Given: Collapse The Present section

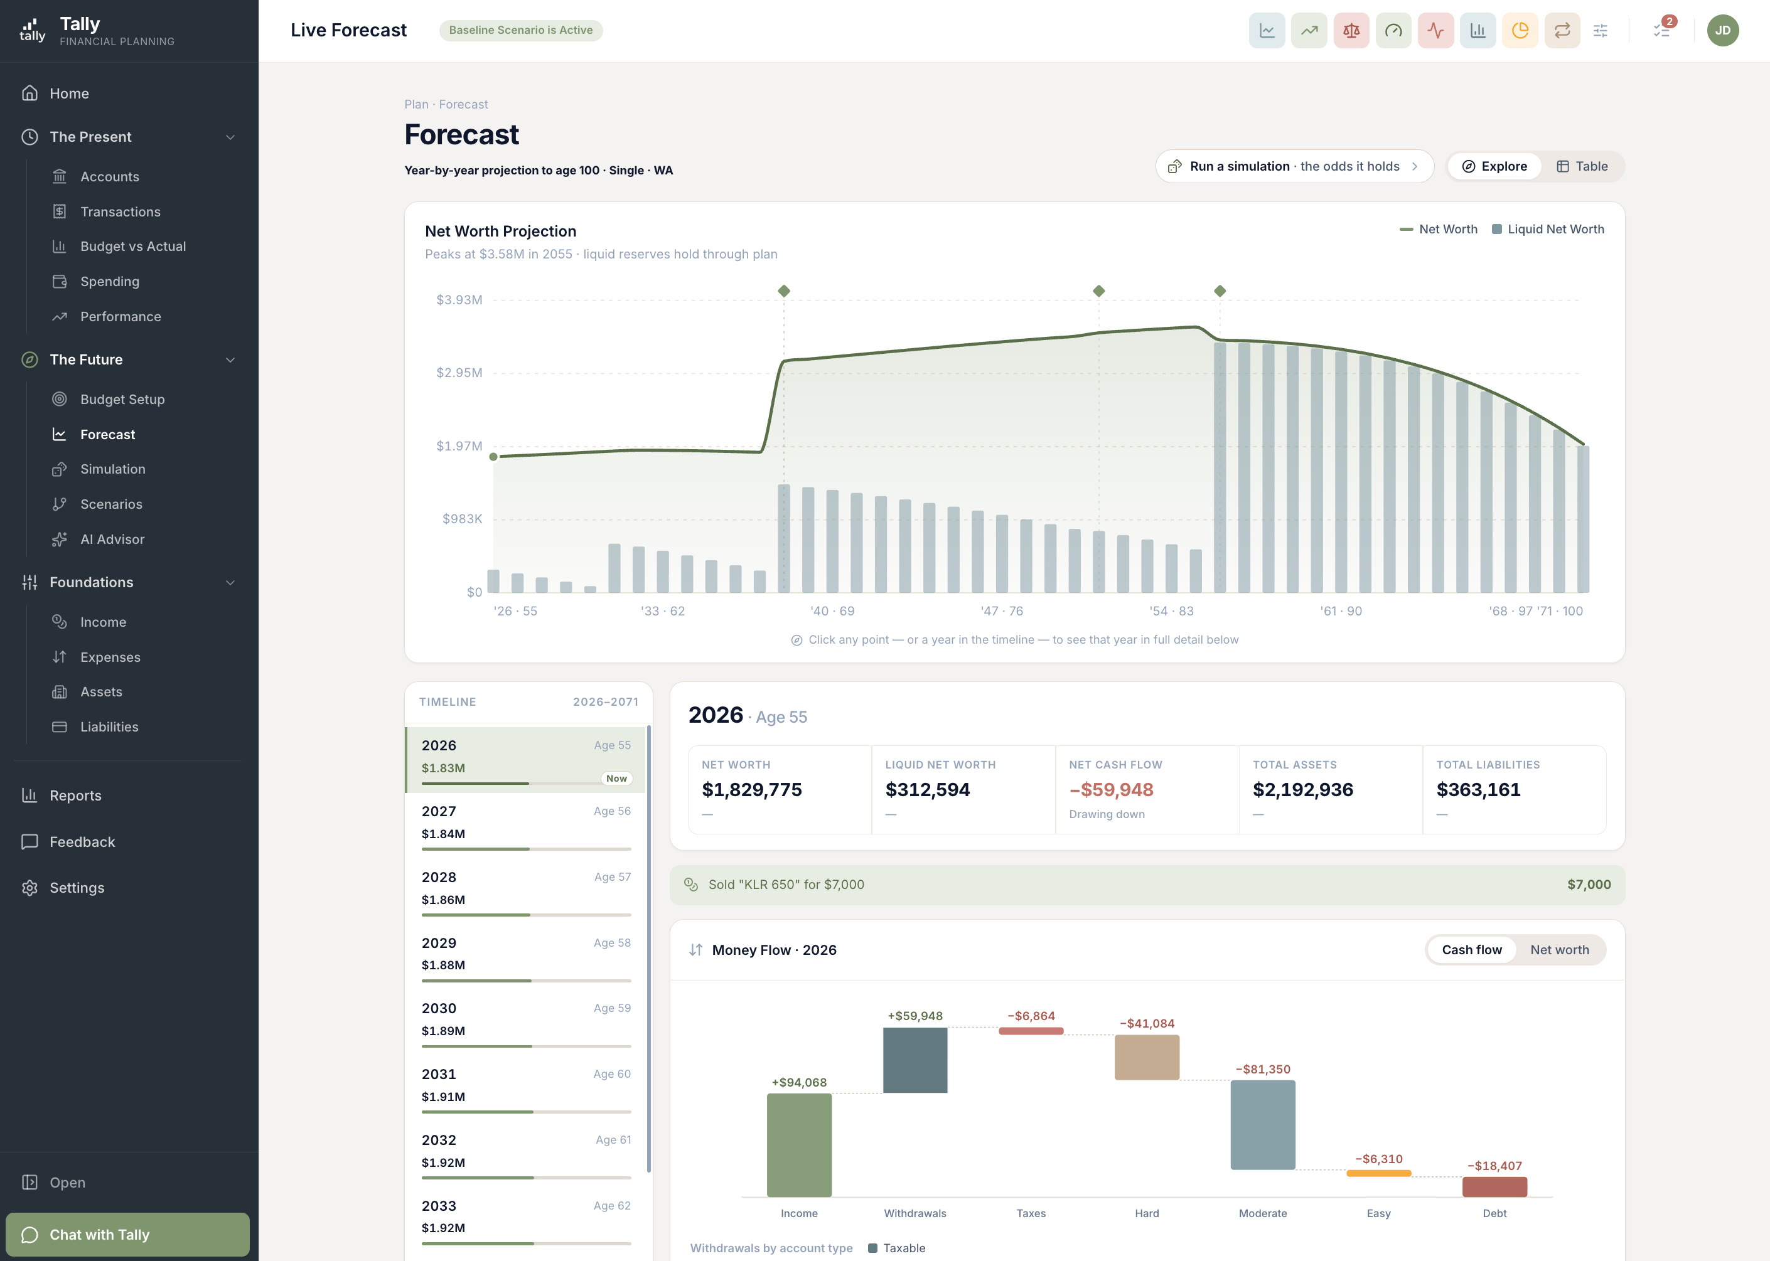Looking at the screenshot, I should (x=129, y=137).
